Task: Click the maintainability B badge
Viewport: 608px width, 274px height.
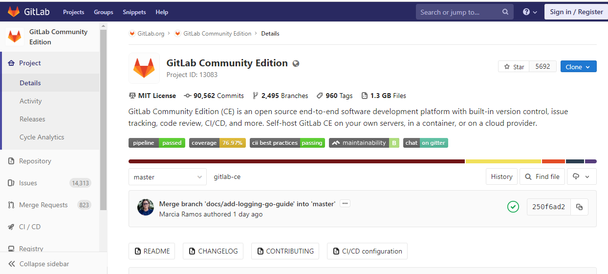Action: (x=364, y=143)
